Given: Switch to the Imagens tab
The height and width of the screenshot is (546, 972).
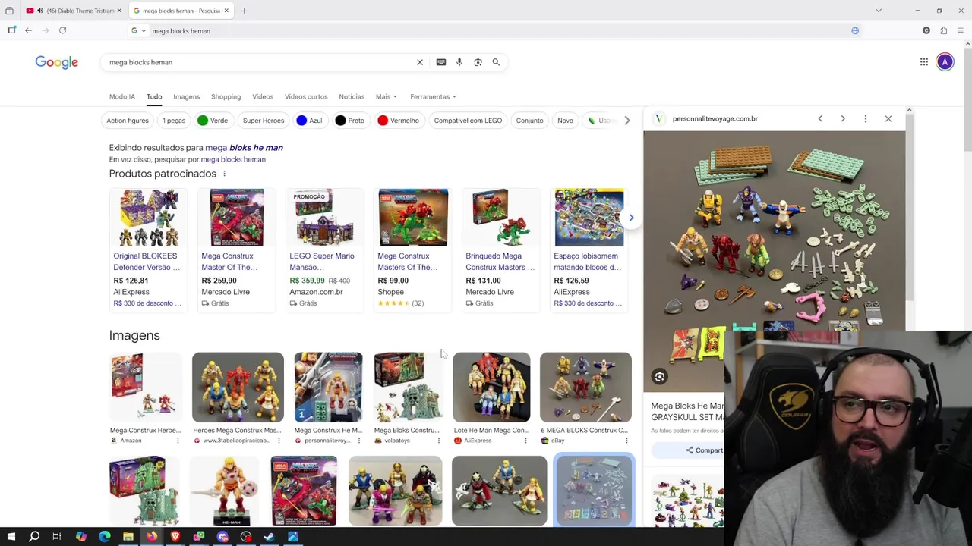Looking at the screenshot, I should point(186,97).
